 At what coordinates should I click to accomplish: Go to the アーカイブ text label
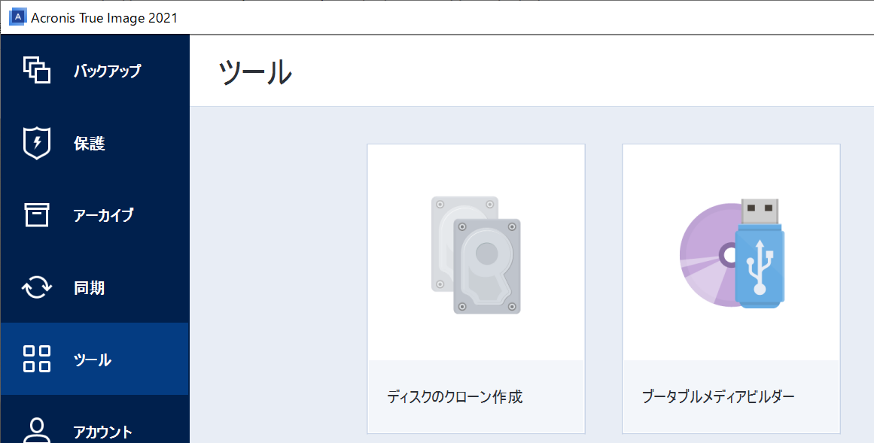[104, 215]
